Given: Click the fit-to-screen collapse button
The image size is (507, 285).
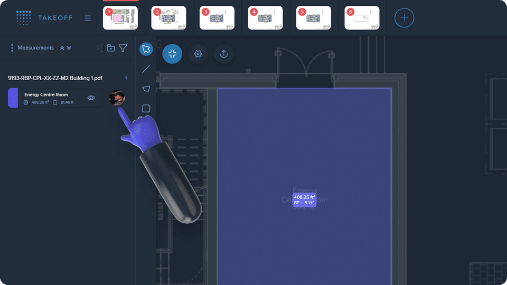Looking at the screenshot, I should pos(172,54).
